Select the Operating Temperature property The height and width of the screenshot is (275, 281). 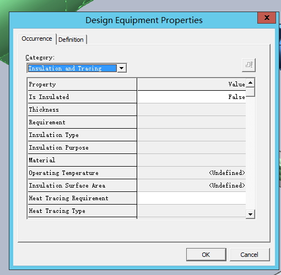[x=82, y=173]
